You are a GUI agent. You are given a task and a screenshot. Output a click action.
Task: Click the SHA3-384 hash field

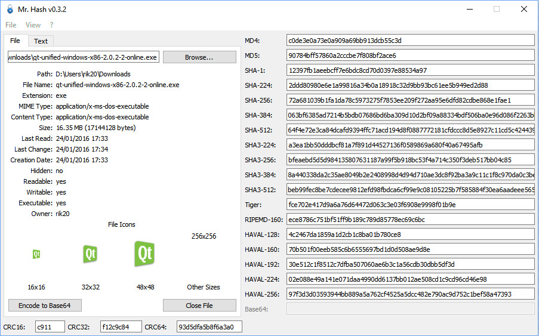(411, 175)
